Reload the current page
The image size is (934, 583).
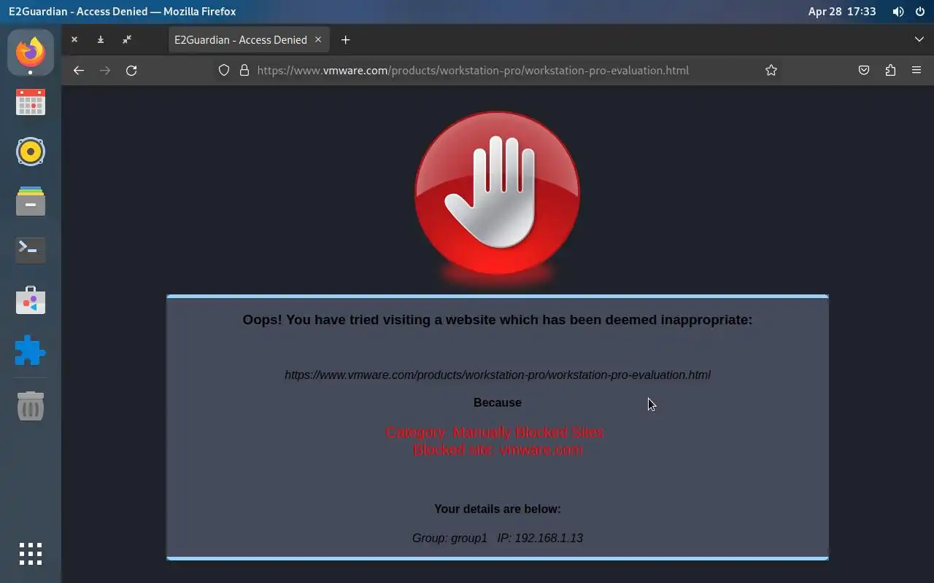tap(131, 70)
